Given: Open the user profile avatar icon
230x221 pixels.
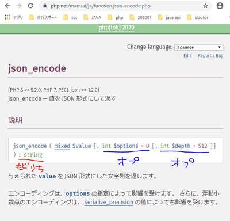Looking at the screenshot, I should coord(220,6).
